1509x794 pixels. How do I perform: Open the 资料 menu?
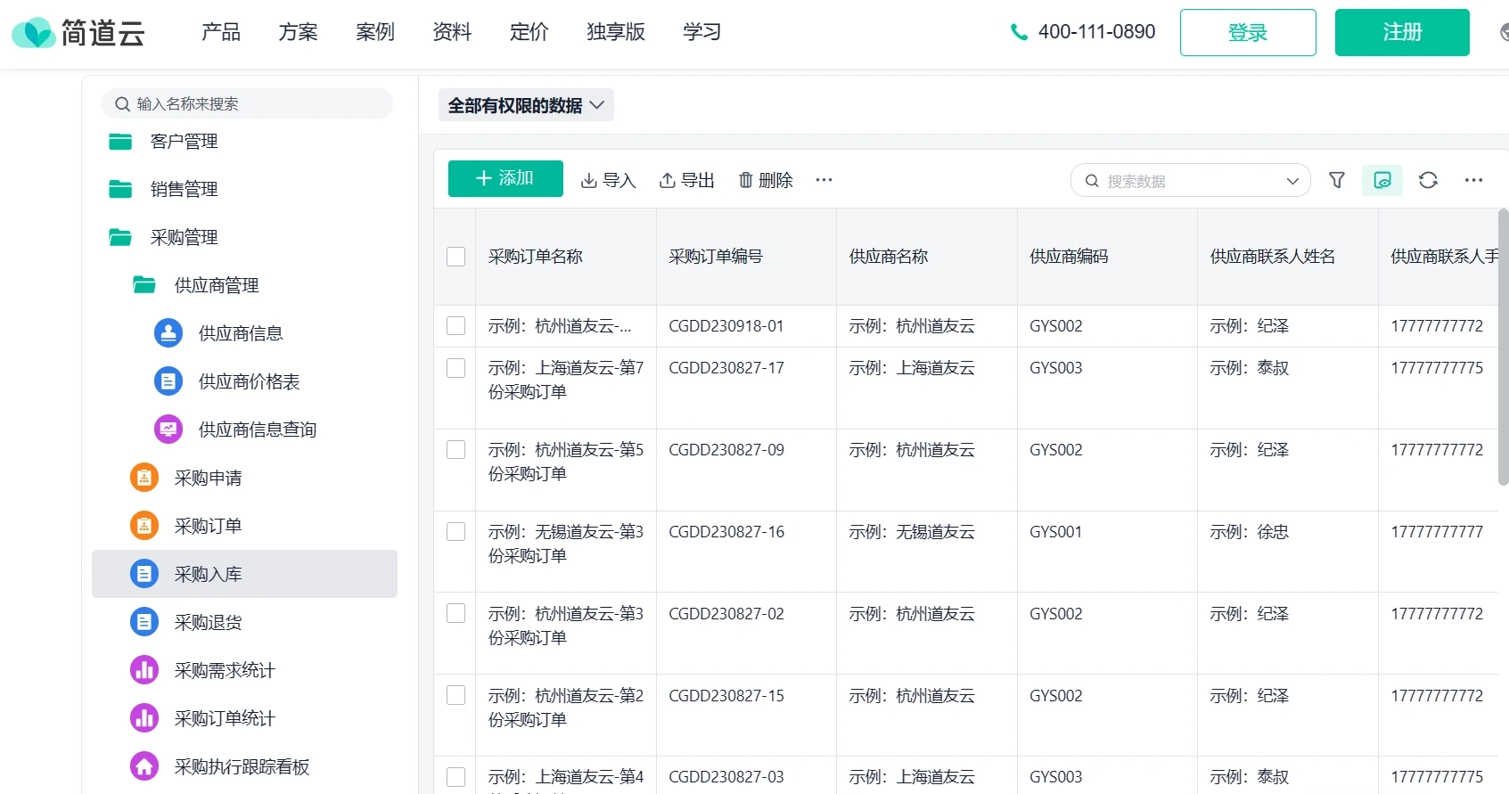tap(452, 32)
